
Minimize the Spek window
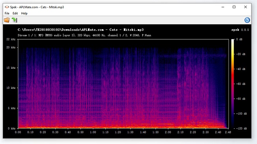point(223,7)
